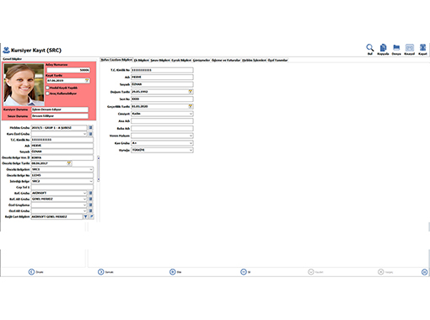Image resolution: width=430 pixels, height=320 pixels.
Task: Click the filter funnel icon beside Bağlı Cari
Action: click(x=85, y=216)
